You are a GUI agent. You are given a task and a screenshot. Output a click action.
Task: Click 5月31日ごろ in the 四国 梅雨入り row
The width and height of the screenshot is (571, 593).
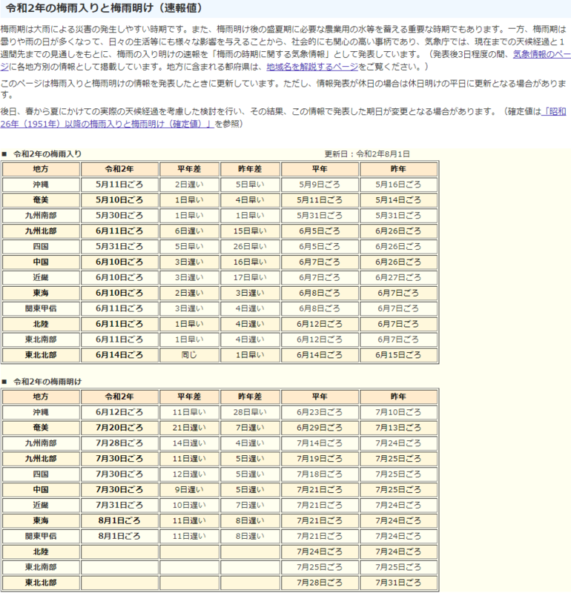119,247
